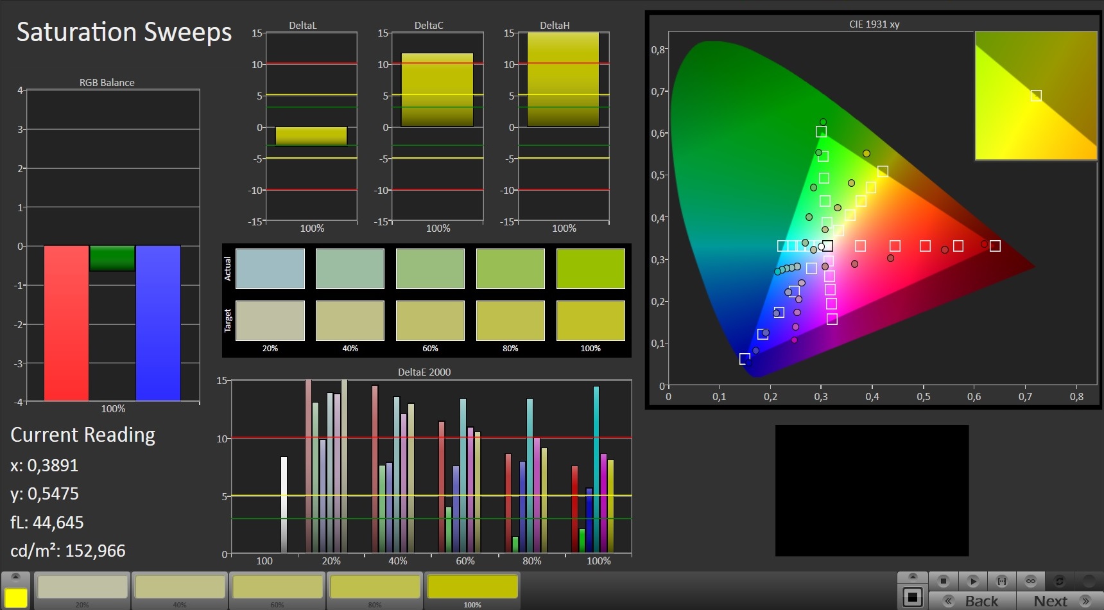The height and width of the screenshot is (610, 1104).
Task: Click the continuous-read infinity icon
Action: 1030,581
